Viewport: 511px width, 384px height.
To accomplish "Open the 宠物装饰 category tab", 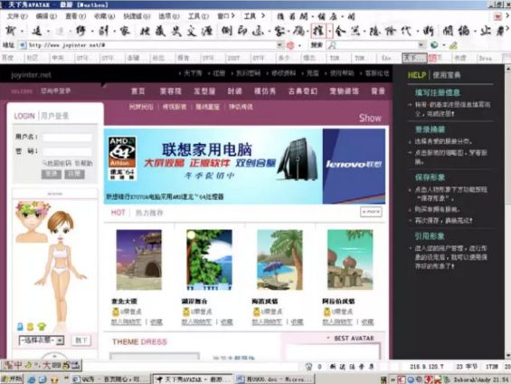I will coord(345,91).
